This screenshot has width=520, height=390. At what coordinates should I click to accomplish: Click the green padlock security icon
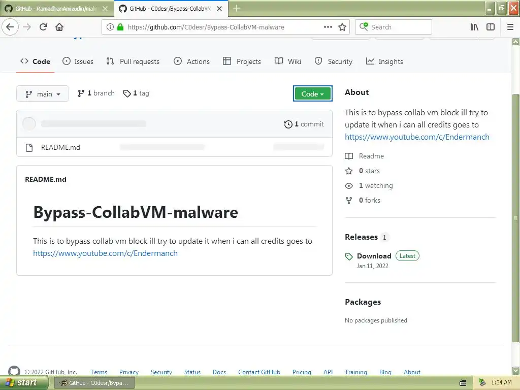[120, 27]
